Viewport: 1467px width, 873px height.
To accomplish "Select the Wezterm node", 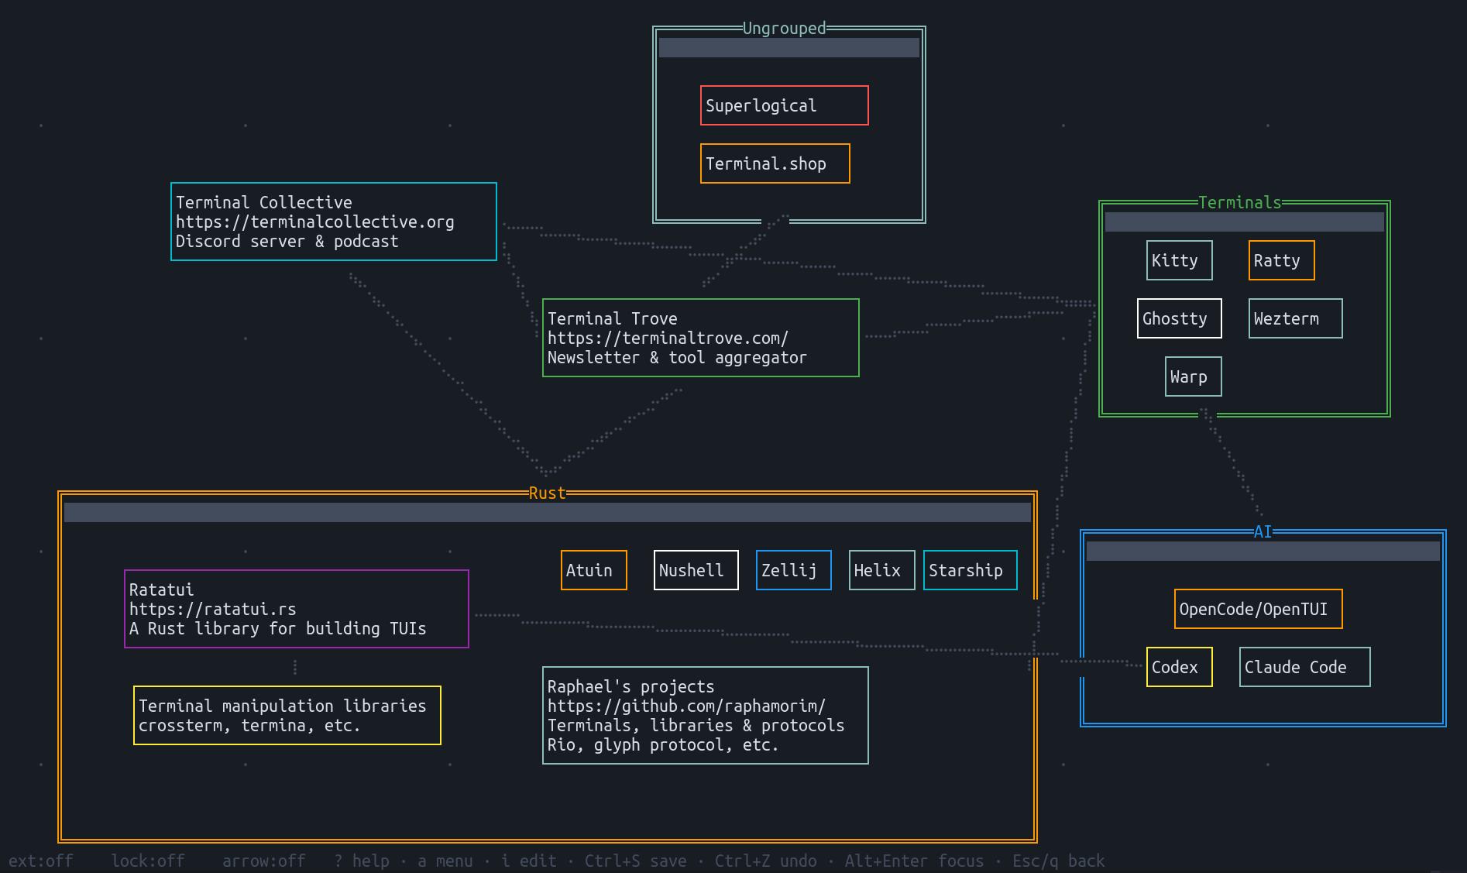I will [1295, 318].
